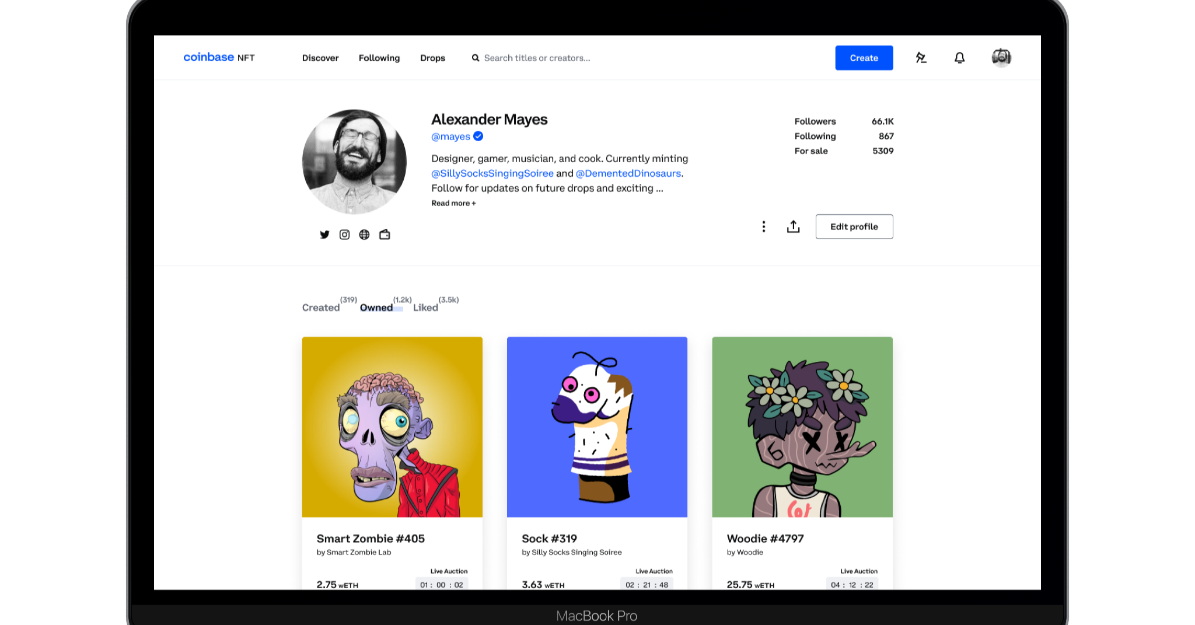Share profile via upload icon
The height and width of the screenshot is (625, 1195).
pyautogui.click(x=793, y=226)
